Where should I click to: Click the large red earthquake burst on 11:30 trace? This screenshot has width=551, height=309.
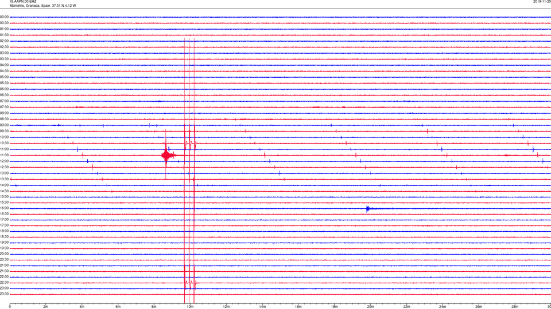click(167, 155)
